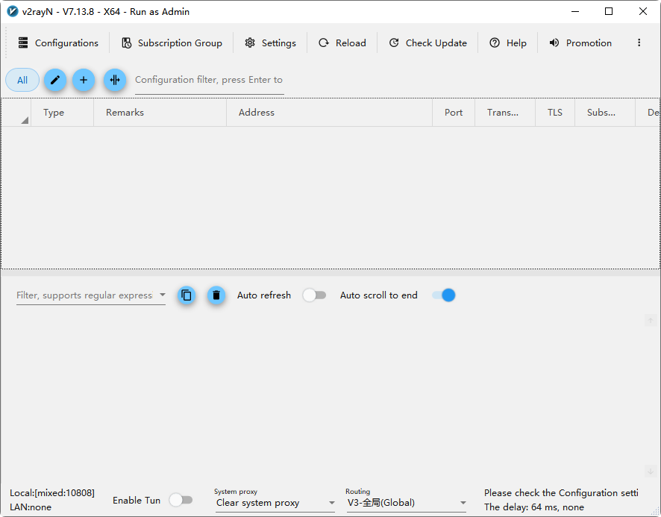Click the auto column width icon
The image size is (661, 517).
[x=115, y=80]
